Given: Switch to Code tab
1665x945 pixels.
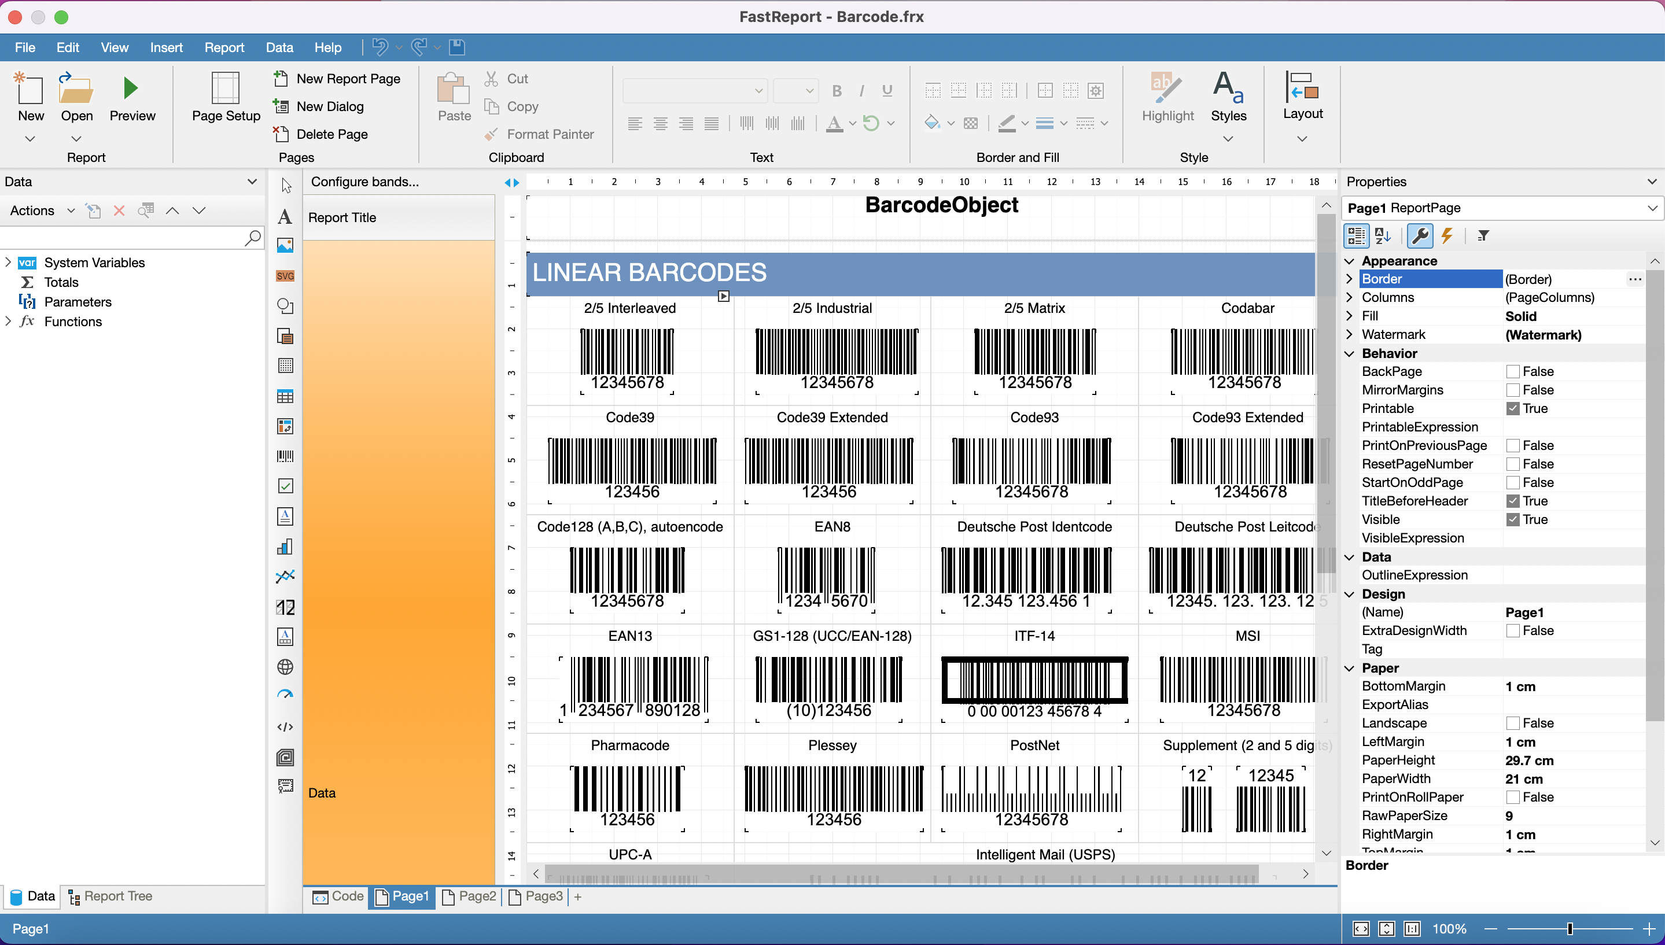Looking at the screenshot, I should [x=337, y=896].
